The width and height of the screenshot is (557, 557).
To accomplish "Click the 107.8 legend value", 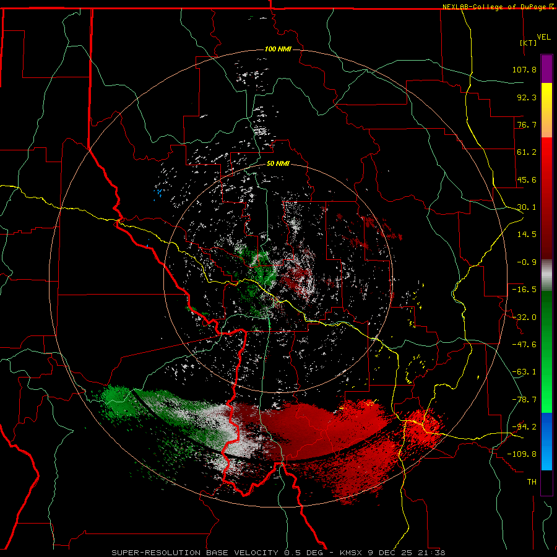I will tap(524, 69).
